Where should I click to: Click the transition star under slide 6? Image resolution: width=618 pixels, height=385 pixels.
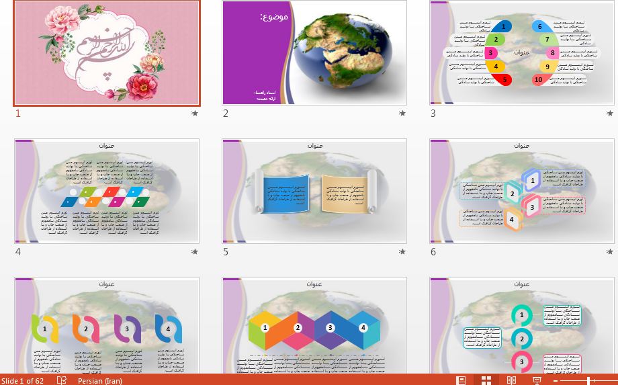pos(610,252)
